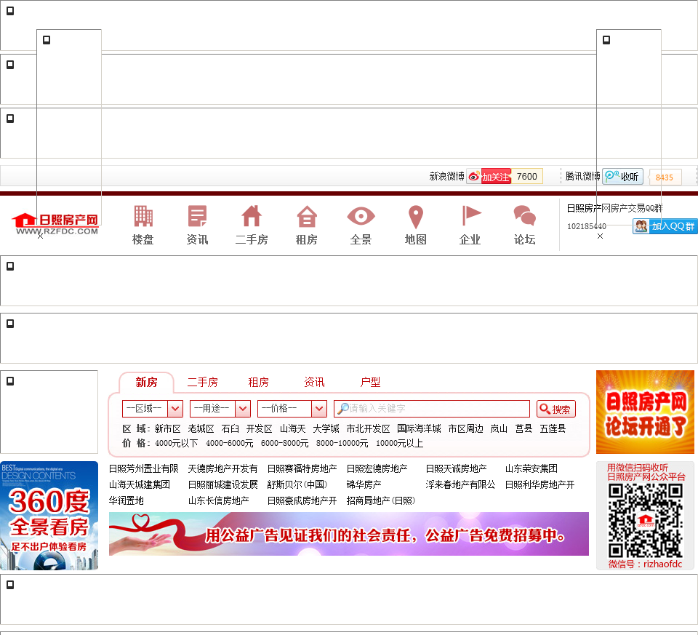698x635 pixels.
Task: Click the red 搜索 search button
Action: point(556,409)
